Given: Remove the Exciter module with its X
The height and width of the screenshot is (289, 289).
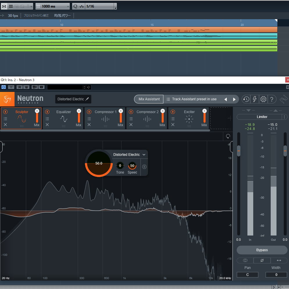Looking at the screenshot, I should pyautogui.click(x=173, y=125).
